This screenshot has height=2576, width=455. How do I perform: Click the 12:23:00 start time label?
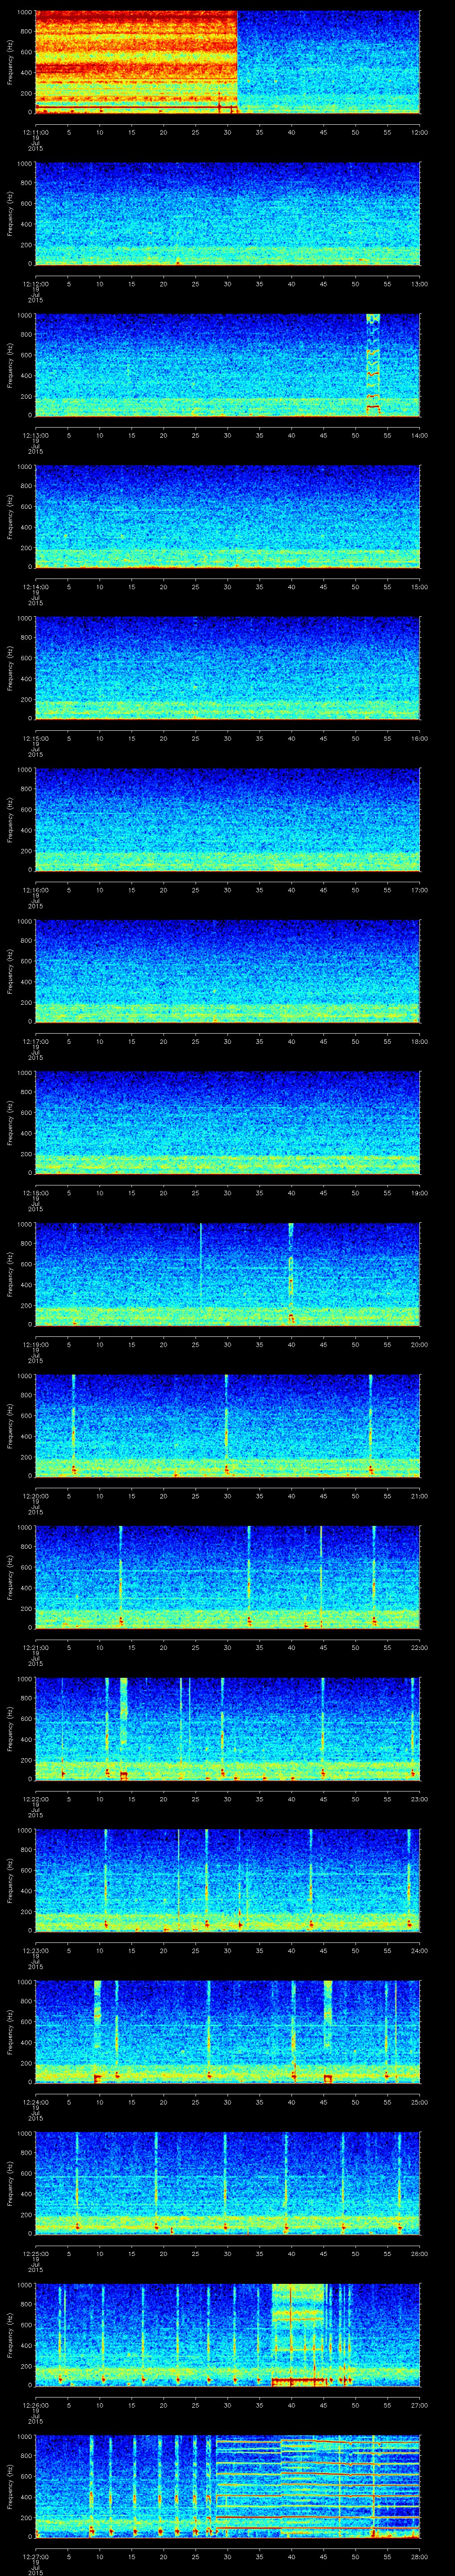click(x=35, y=1951)
